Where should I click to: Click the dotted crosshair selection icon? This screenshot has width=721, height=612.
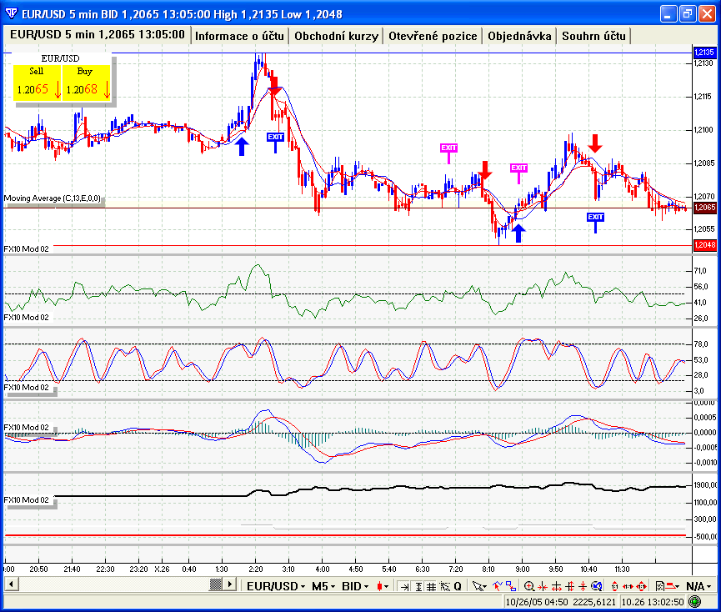click(444, 586)
